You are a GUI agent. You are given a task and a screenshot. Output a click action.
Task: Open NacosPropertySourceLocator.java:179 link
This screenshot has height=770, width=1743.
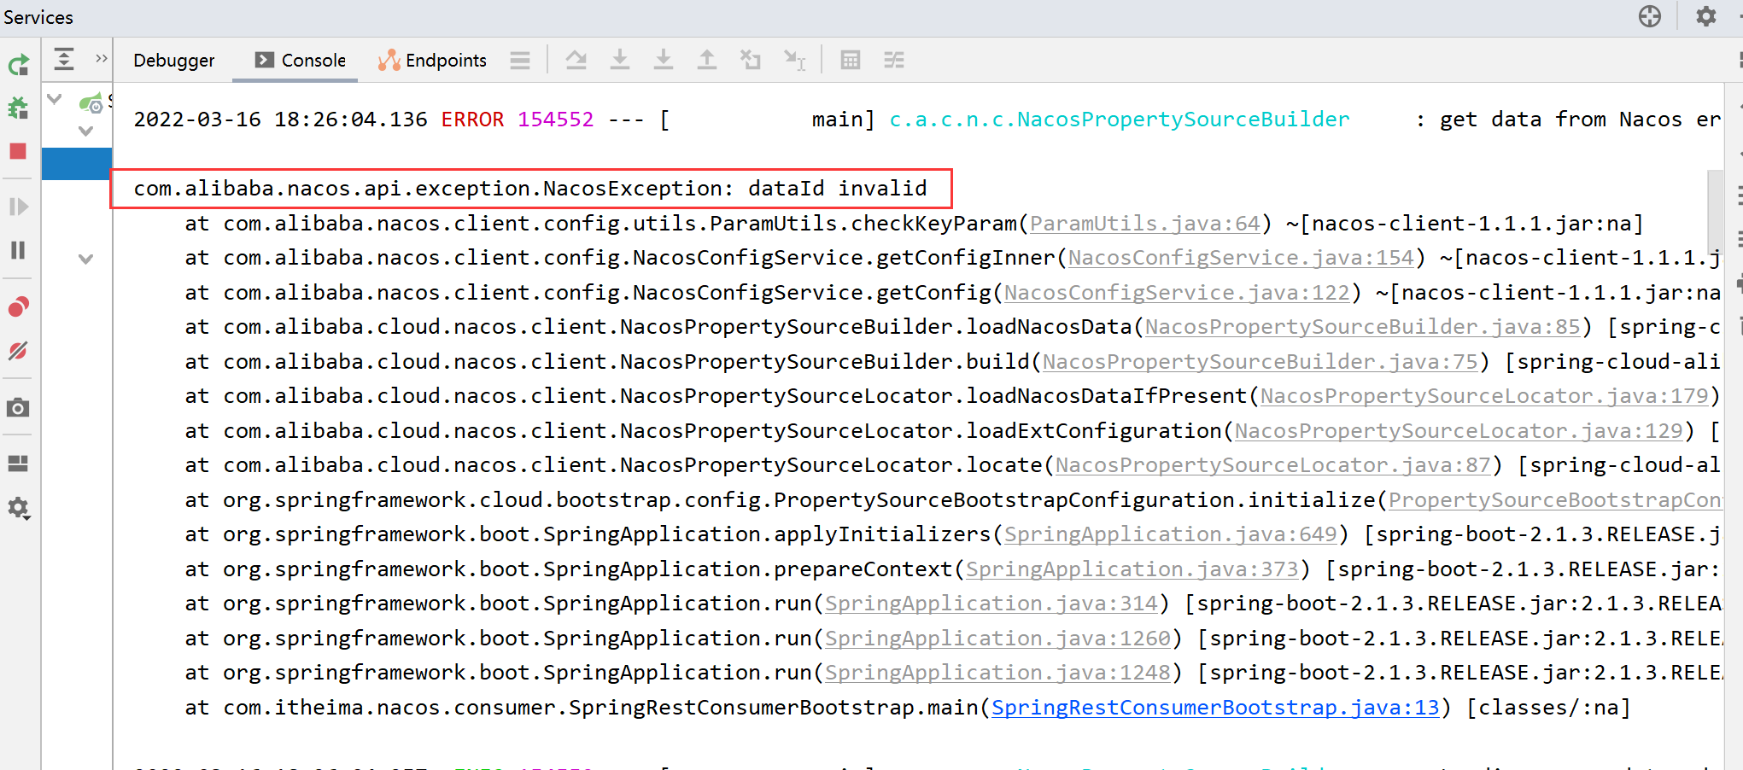[x=1485, y=396]
